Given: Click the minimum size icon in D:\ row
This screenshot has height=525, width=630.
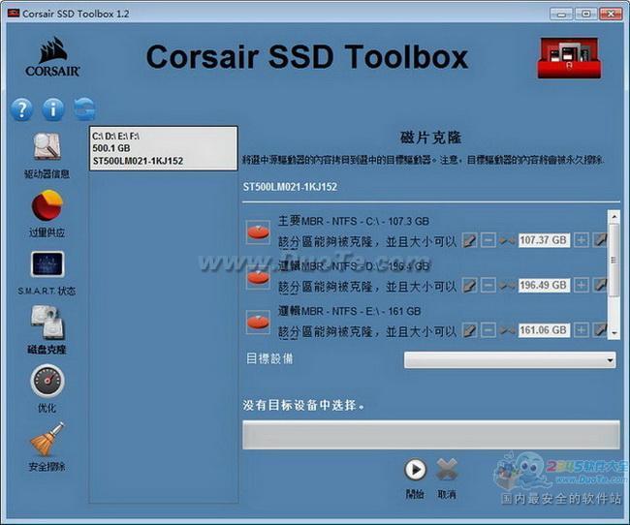Looking at the screenshot, I should point(469,285).
